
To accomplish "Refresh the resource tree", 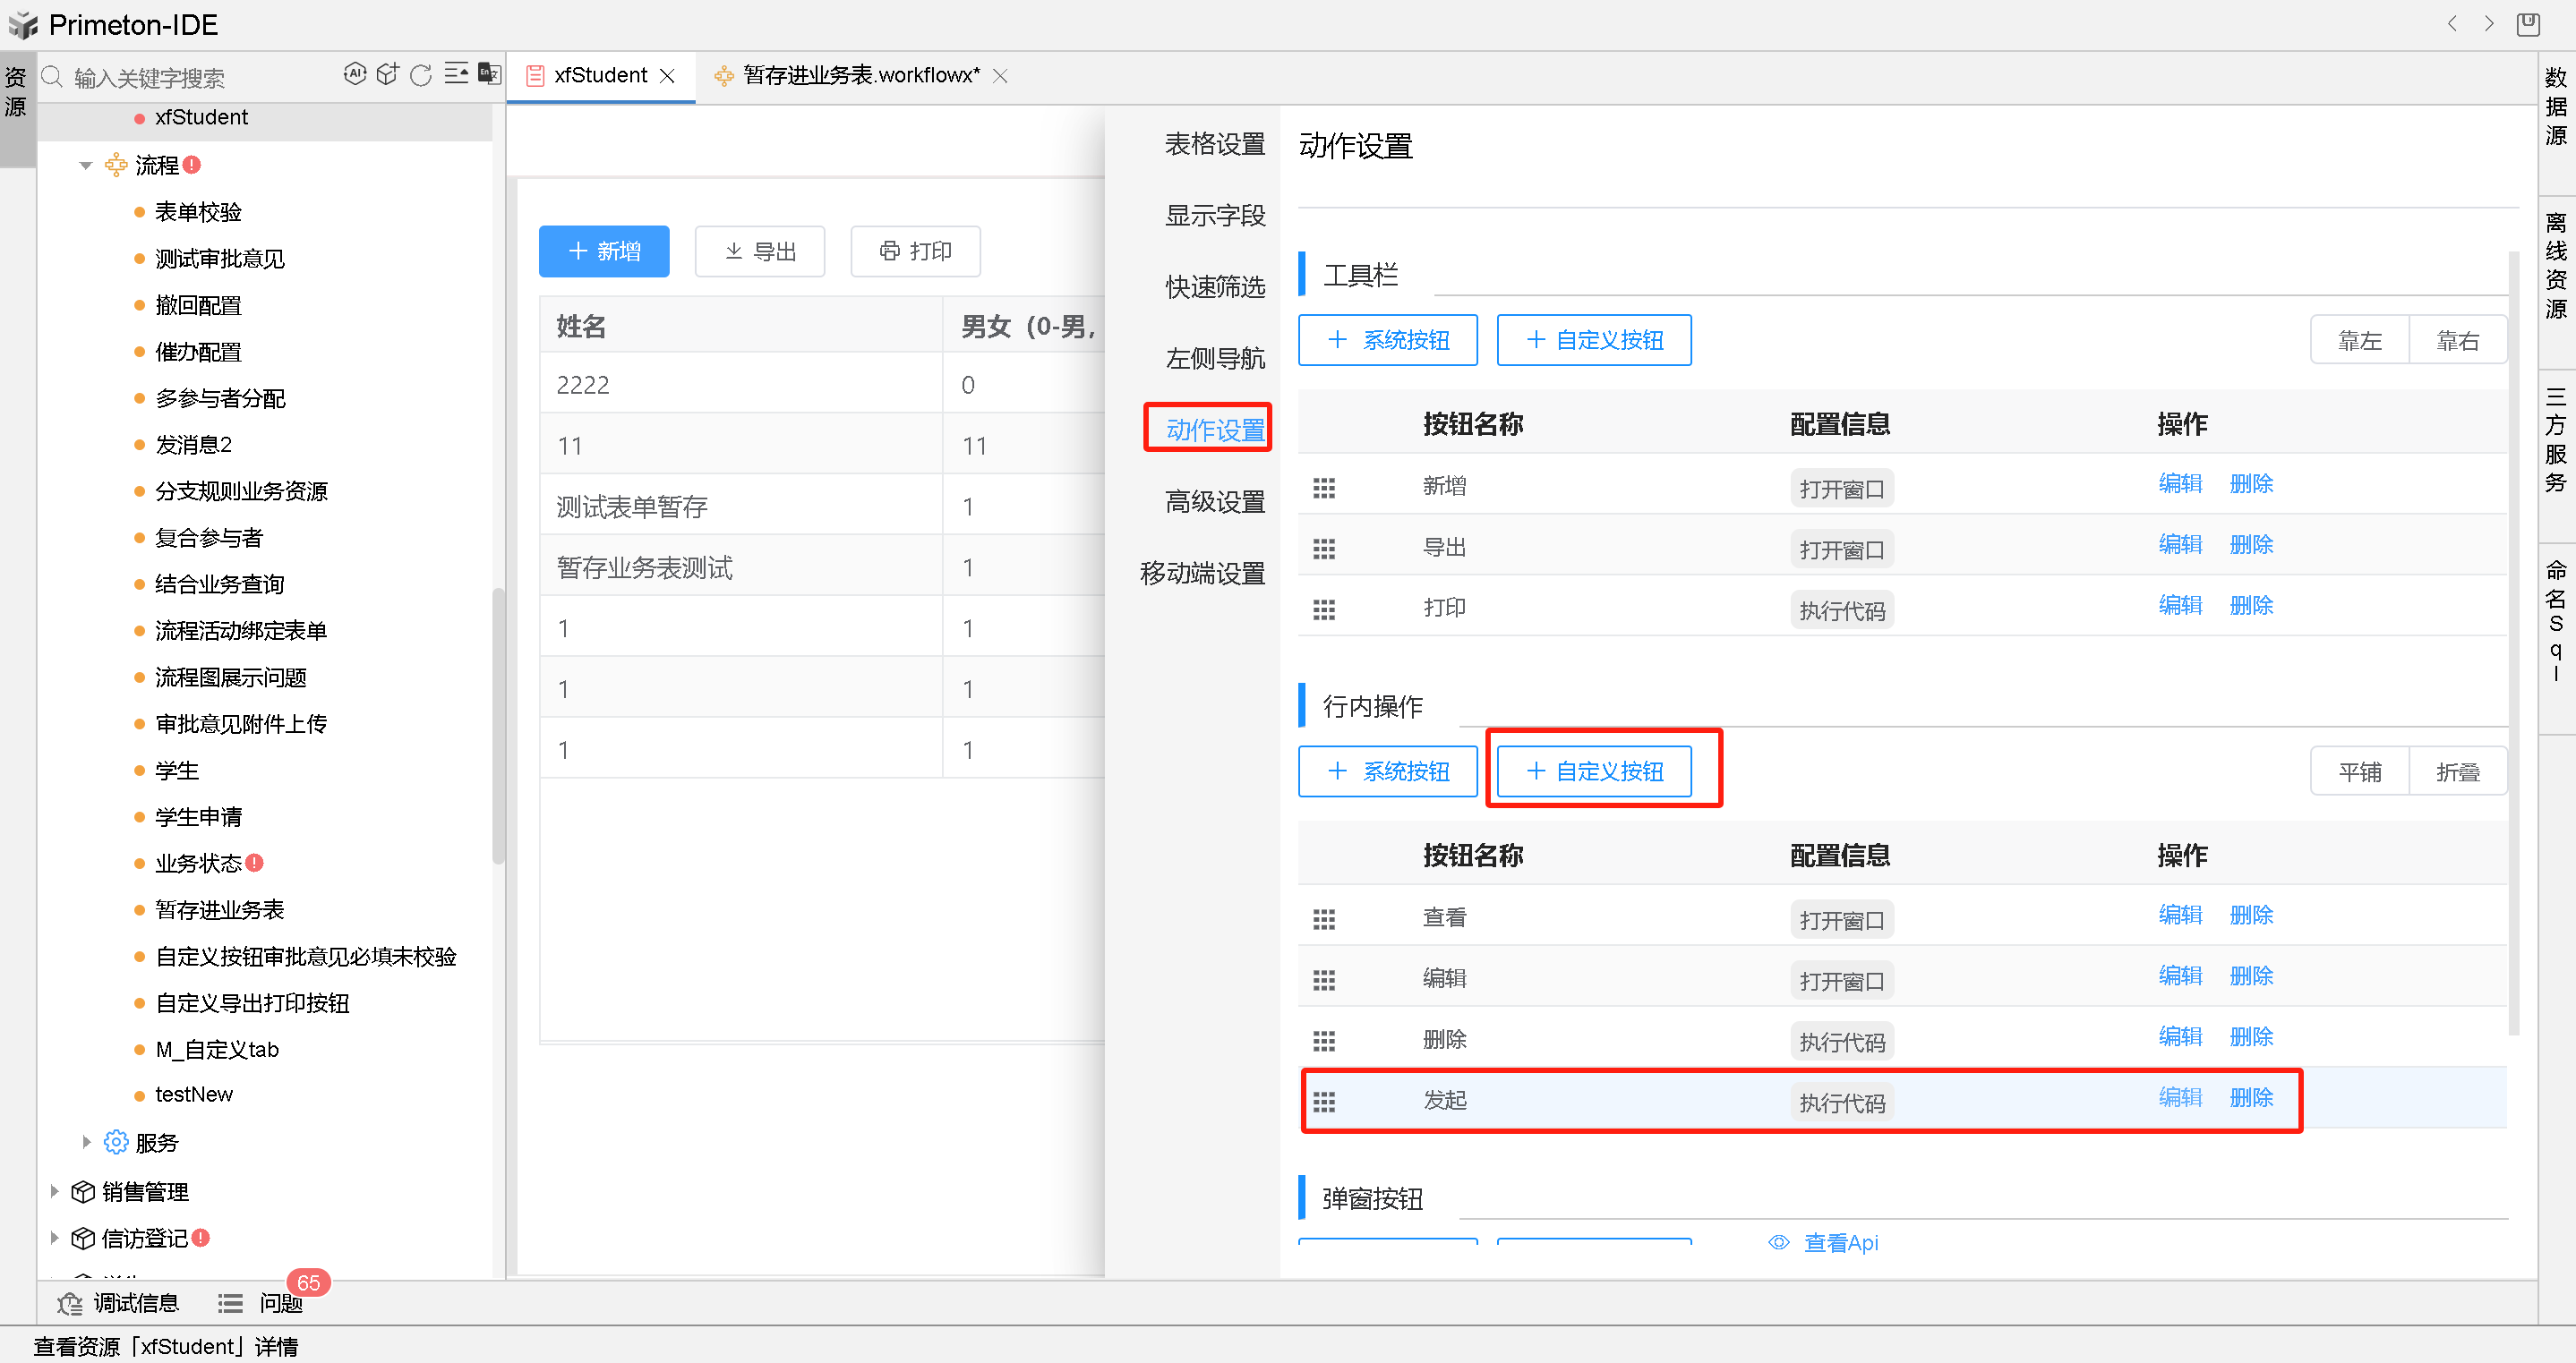I will tap(421, 75).
